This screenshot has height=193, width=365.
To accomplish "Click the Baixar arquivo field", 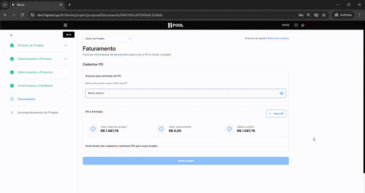I will click(186, 93).
